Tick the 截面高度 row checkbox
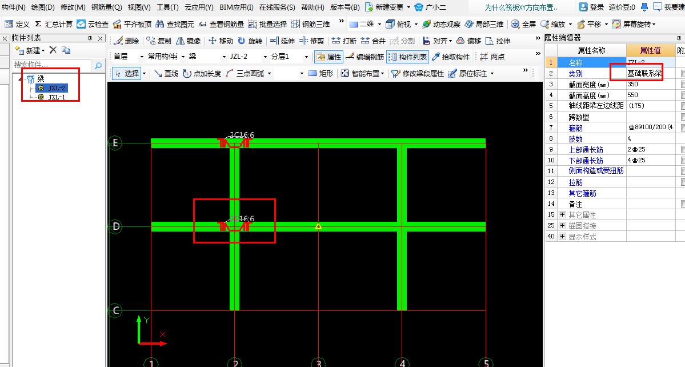This screenshot has height=367, width=685. pyautogui.click(x=683, y=95)
